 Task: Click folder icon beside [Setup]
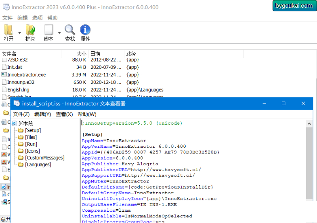[21, 130]
